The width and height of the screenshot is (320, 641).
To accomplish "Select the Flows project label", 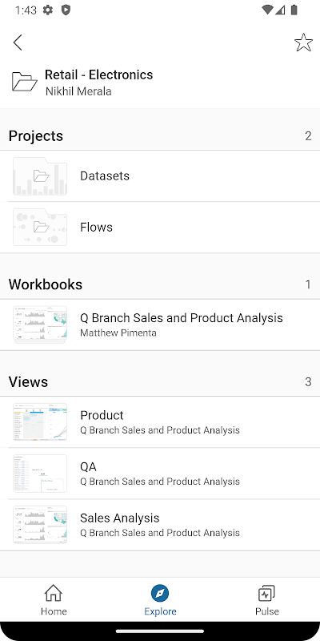I will click(x=96, y=227).
